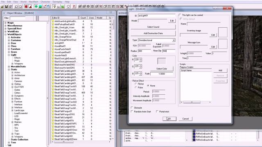The width and height of the screenshot is (262, 147).
Task: Expand the MovableStatic tree node
Action: (x=9, y=67)
